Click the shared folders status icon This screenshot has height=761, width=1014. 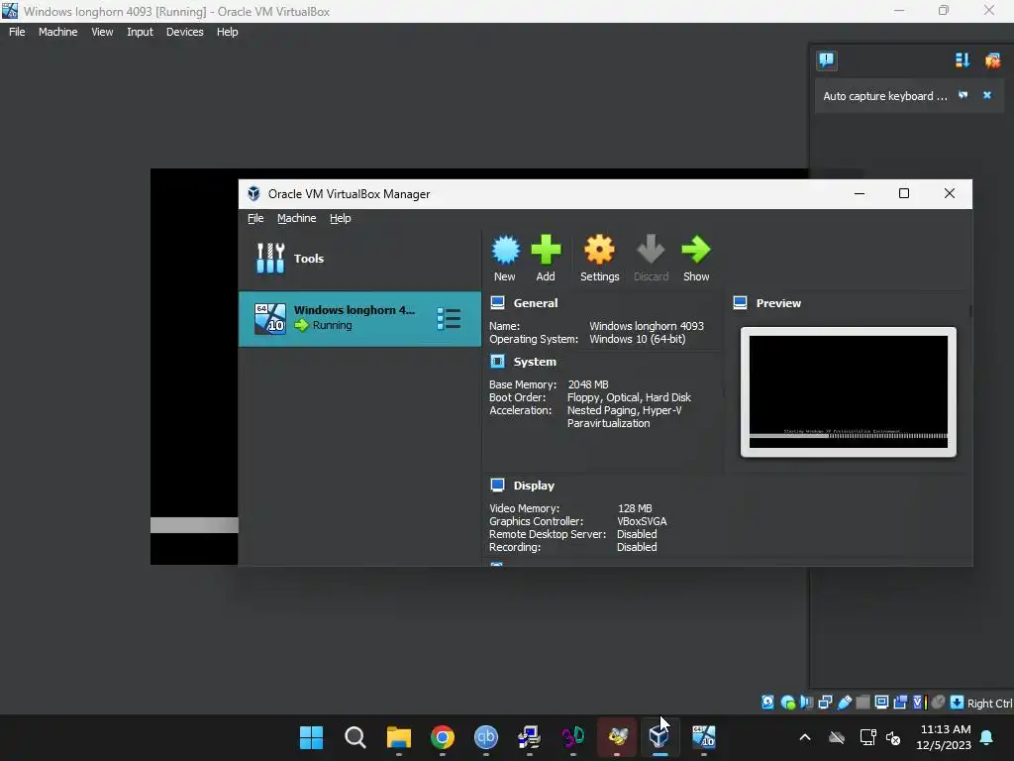coord(862,703)
